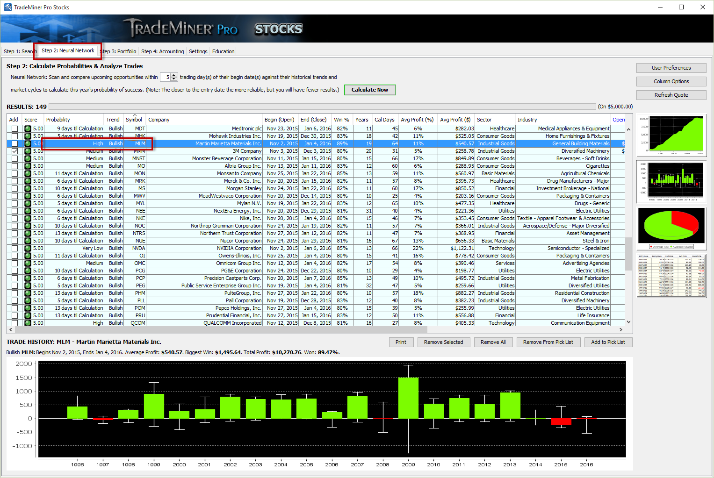Tick the Add checkbox for Medtronic plc
Screen dimensions: 714x478
click(14, 128)
